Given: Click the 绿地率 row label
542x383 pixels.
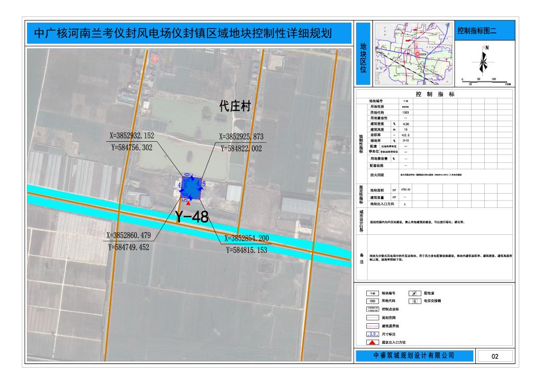Looking at the screenshot, I should (x=376, y=141).
